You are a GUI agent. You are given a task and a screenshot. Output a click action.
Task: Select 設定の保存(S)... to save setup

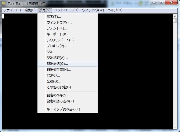[68, 95]
